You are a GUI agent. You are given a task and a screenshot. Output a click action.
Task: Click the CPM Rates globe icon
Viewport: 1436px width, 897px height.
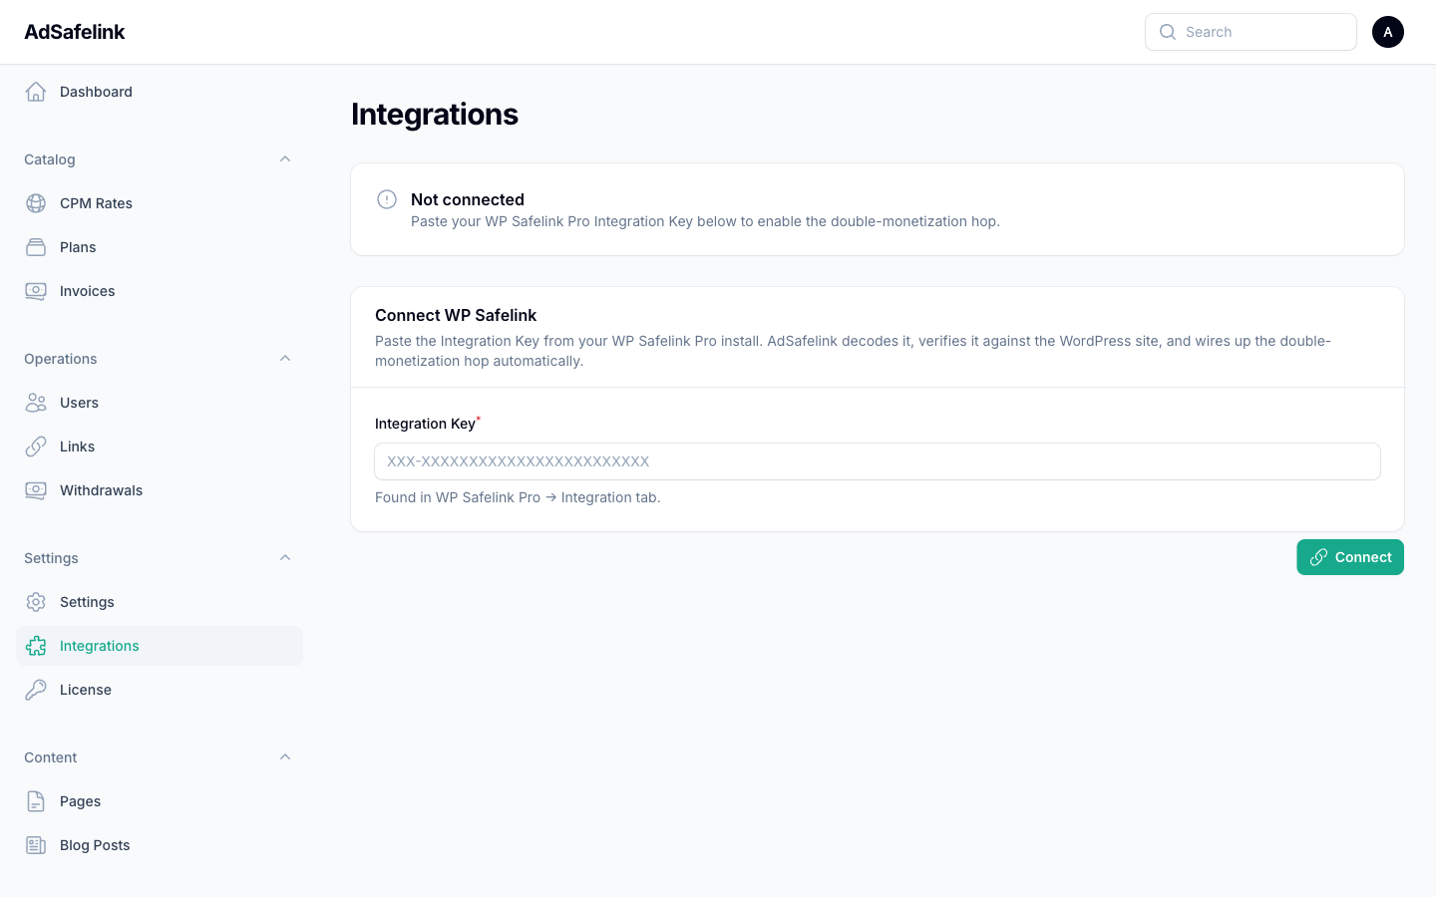click(x=36, y=203)
